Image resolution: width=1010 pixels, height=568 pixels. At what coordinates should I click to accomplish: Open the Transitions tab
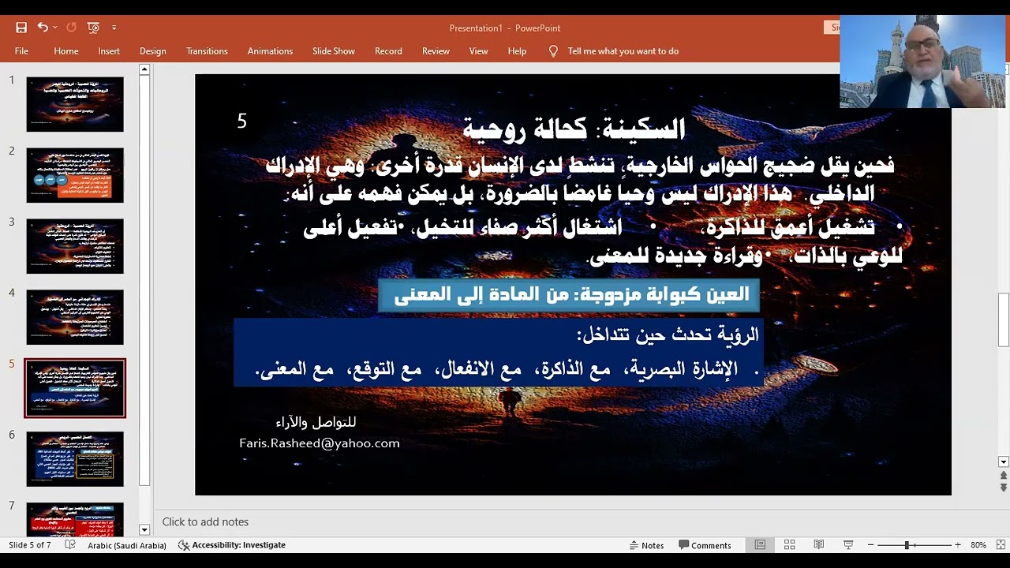[x=207, y=51]
